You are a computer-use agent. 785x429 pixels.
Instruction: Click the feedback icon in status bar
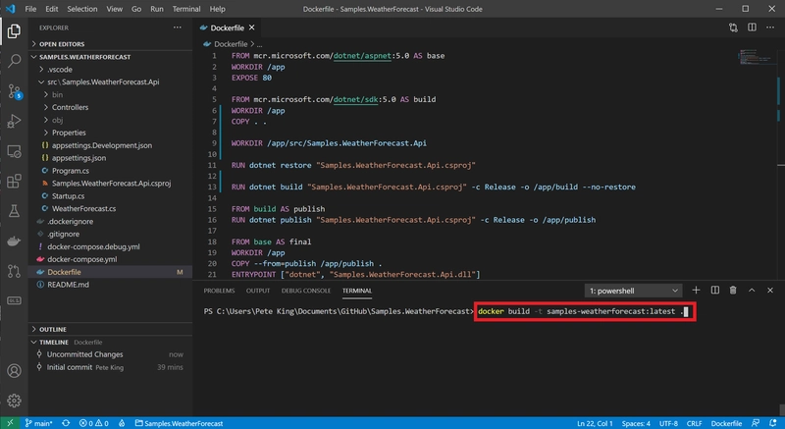coord(756,423)
